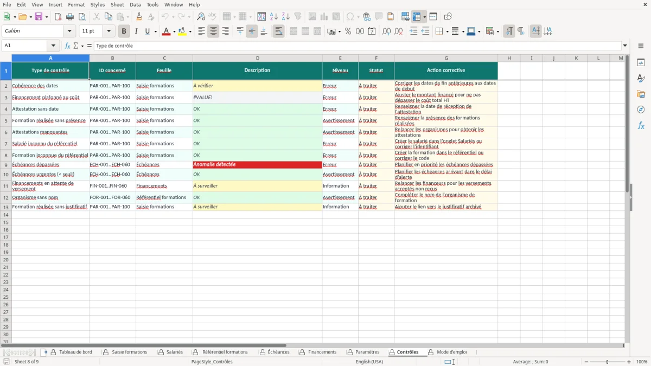
Task: Click Insert Hyperlink icon
Action: [367, 17]
